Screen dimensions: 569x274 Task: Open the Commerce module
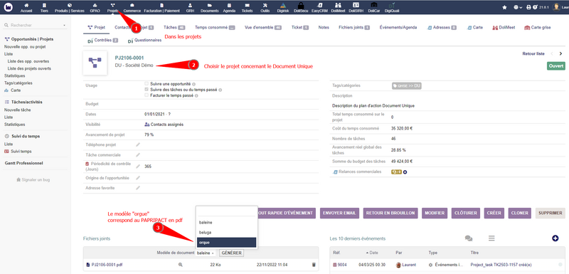(x=132, y=8)
